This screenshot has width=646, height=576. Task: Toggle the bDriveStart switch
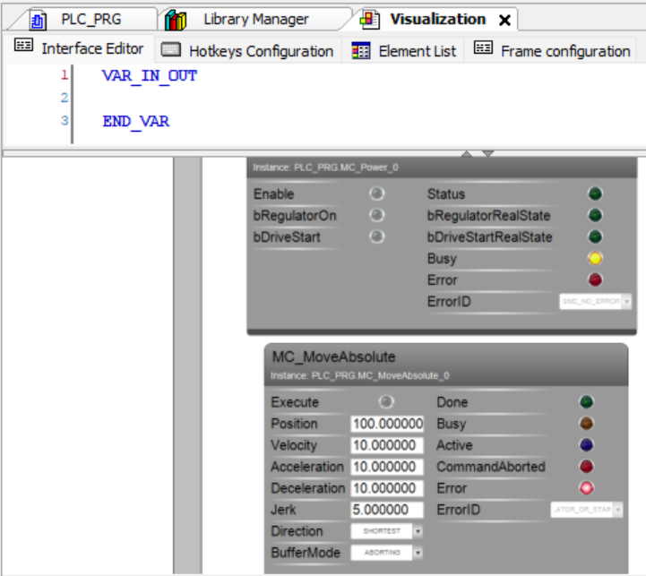coord(377,236)
